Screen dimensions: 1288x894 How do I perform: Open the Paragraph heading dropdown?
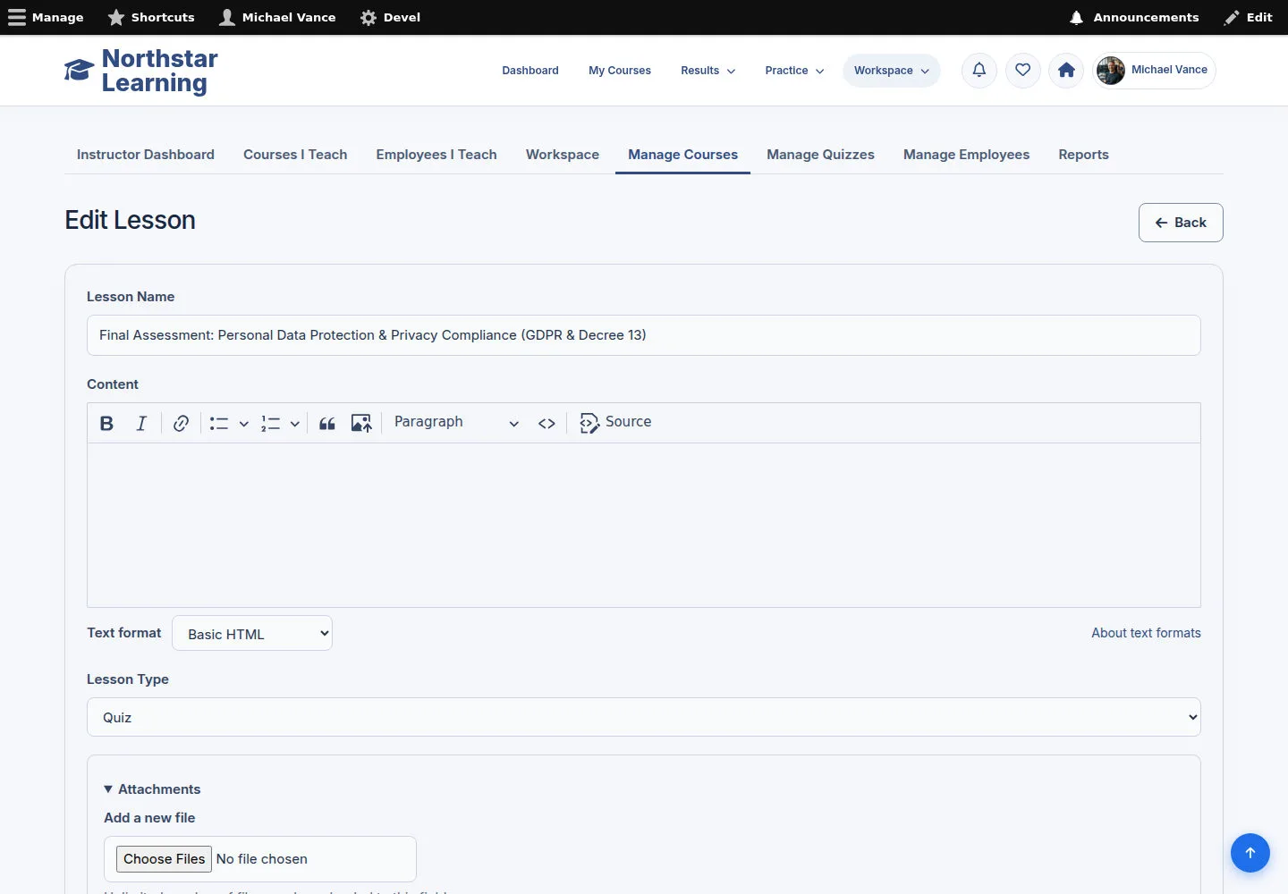456,423
